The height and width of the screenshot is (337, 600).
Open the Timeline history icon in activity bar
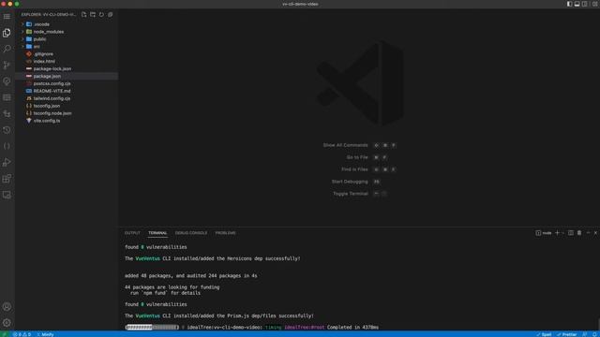7,130
